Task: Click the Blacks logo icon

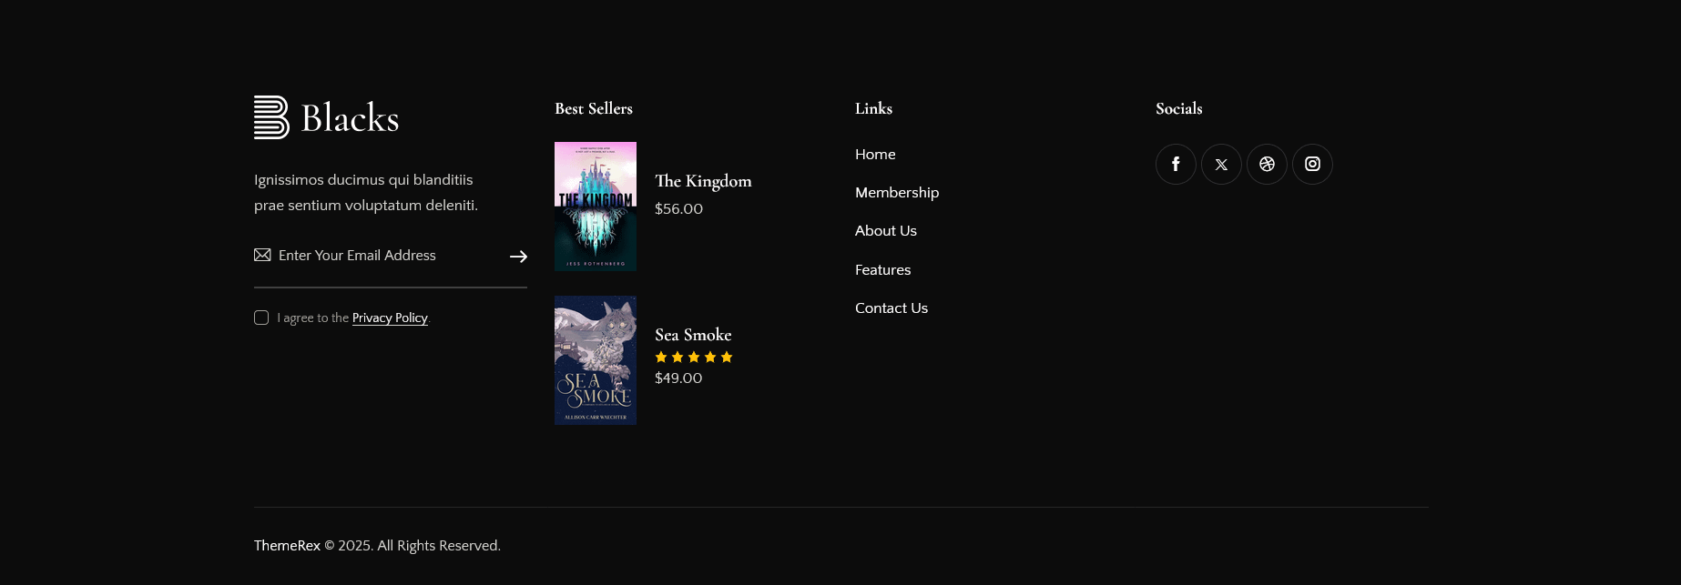Action: point(271,117)
